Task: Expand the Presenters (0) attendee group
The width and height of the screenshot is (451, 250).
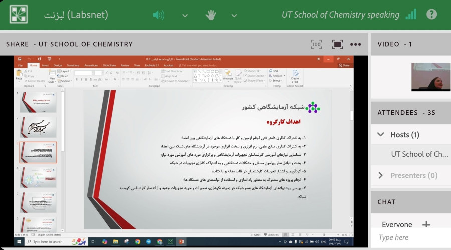Action: (381, 175)
